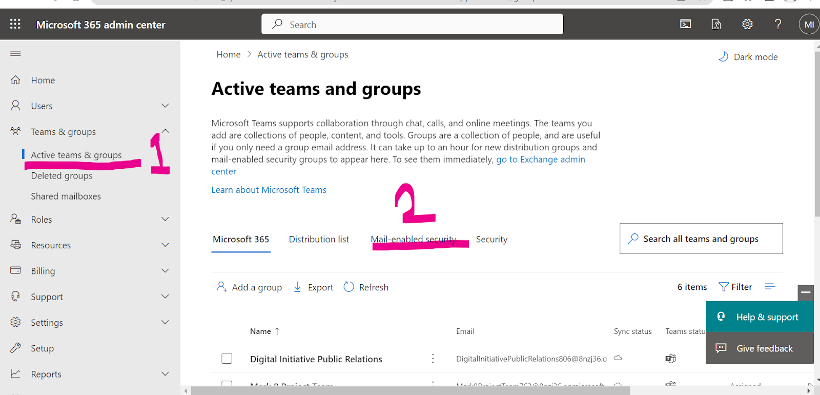820x395 pixels.
Task: Expand the Users menu chevron
Action: [165, 106]
